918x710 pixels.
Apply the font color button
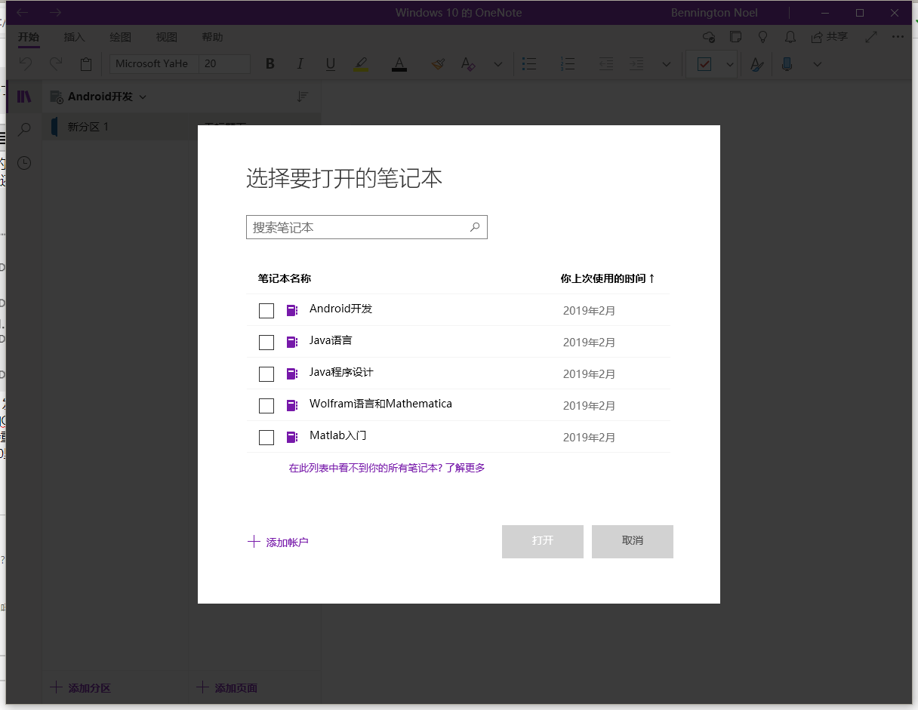pos(399,64)
